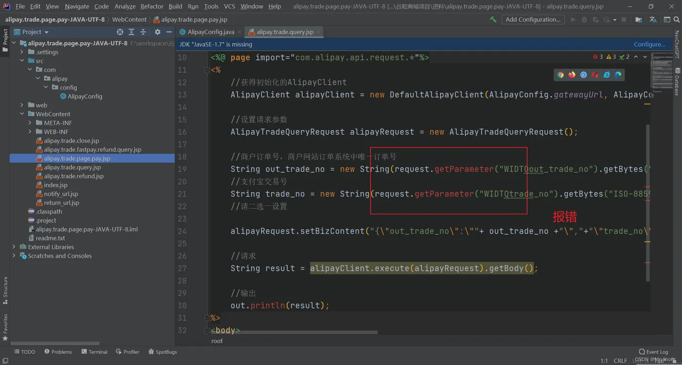
Task: Switch to AlipayConfig.java editor tab
Action: pos(211,32)
